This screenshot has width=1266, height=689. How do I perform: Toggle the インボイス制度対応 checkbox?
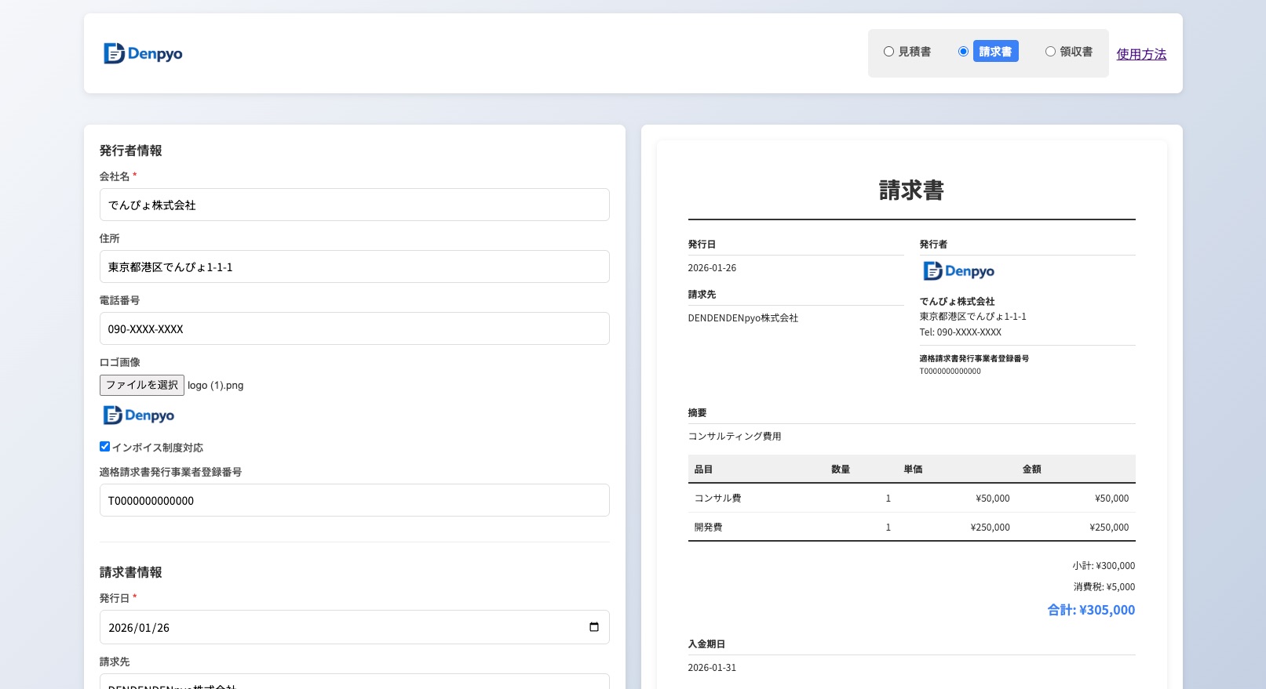point(104,447)
